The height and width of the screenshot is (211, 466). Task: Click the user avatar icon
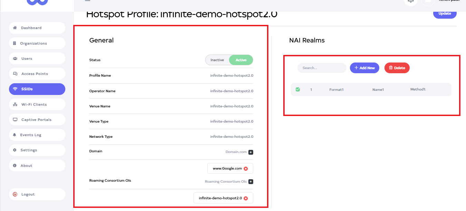click(x=428, y=1)
